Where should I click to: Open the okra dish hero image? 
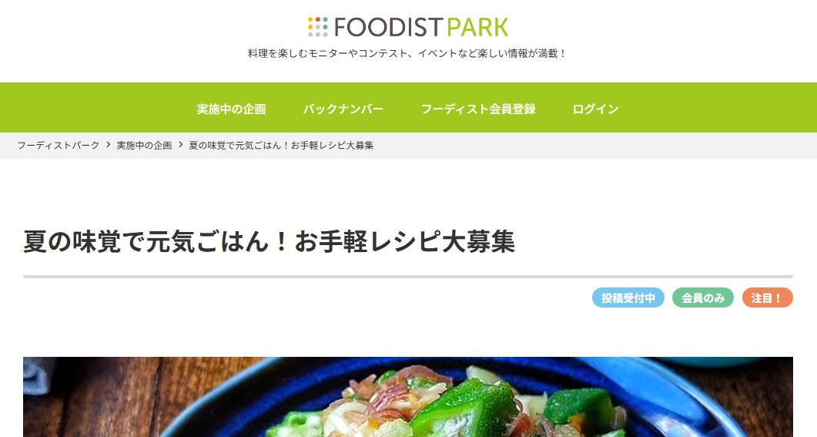[408, 397]
